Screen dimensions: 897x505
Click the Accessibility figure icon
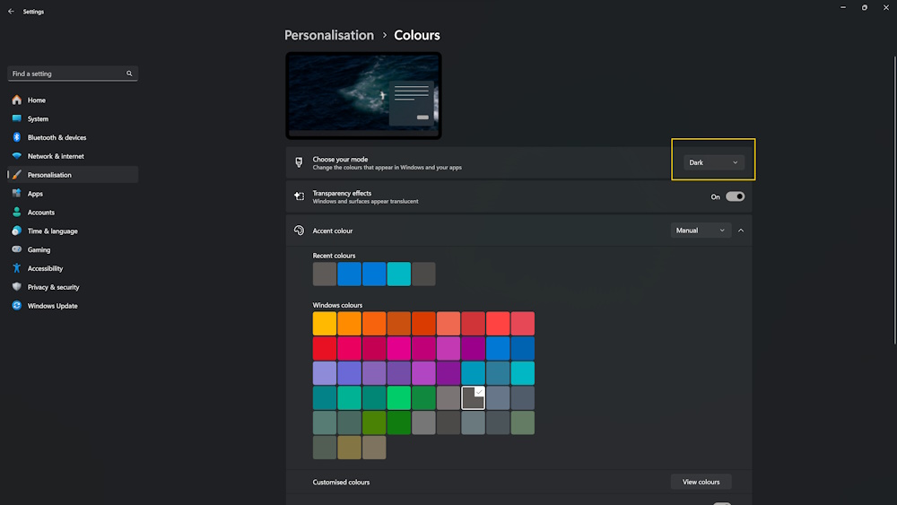pyautogui.click(x=16, y=268)
